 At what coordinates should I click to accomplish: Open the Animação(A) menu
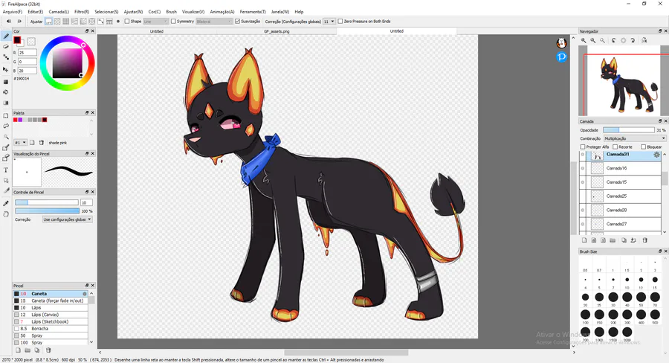point(222,12)
